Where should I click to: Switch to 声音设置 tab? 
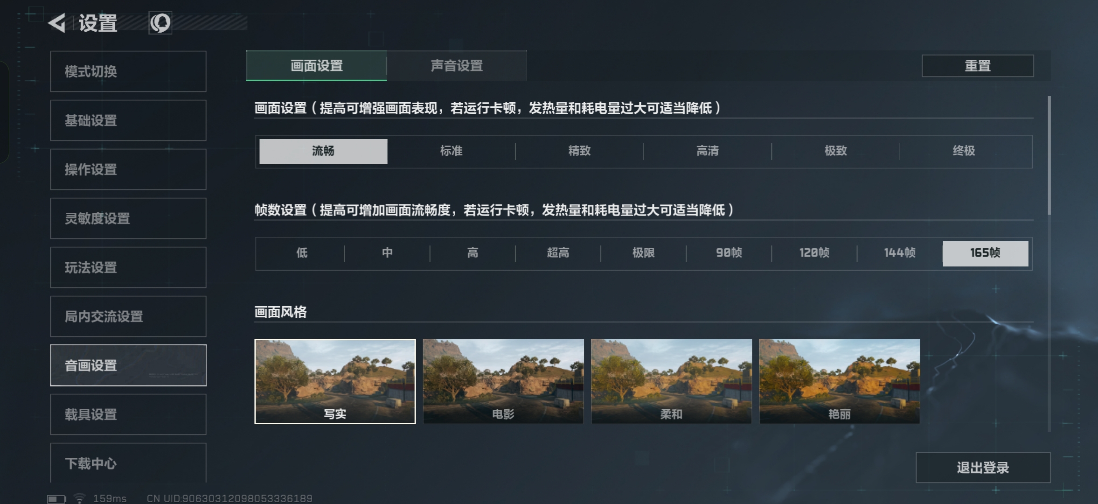click(457, 66)
